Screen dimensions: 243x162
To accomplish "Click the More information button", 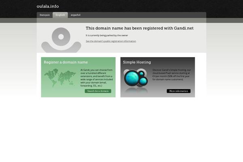I will 179,91.
